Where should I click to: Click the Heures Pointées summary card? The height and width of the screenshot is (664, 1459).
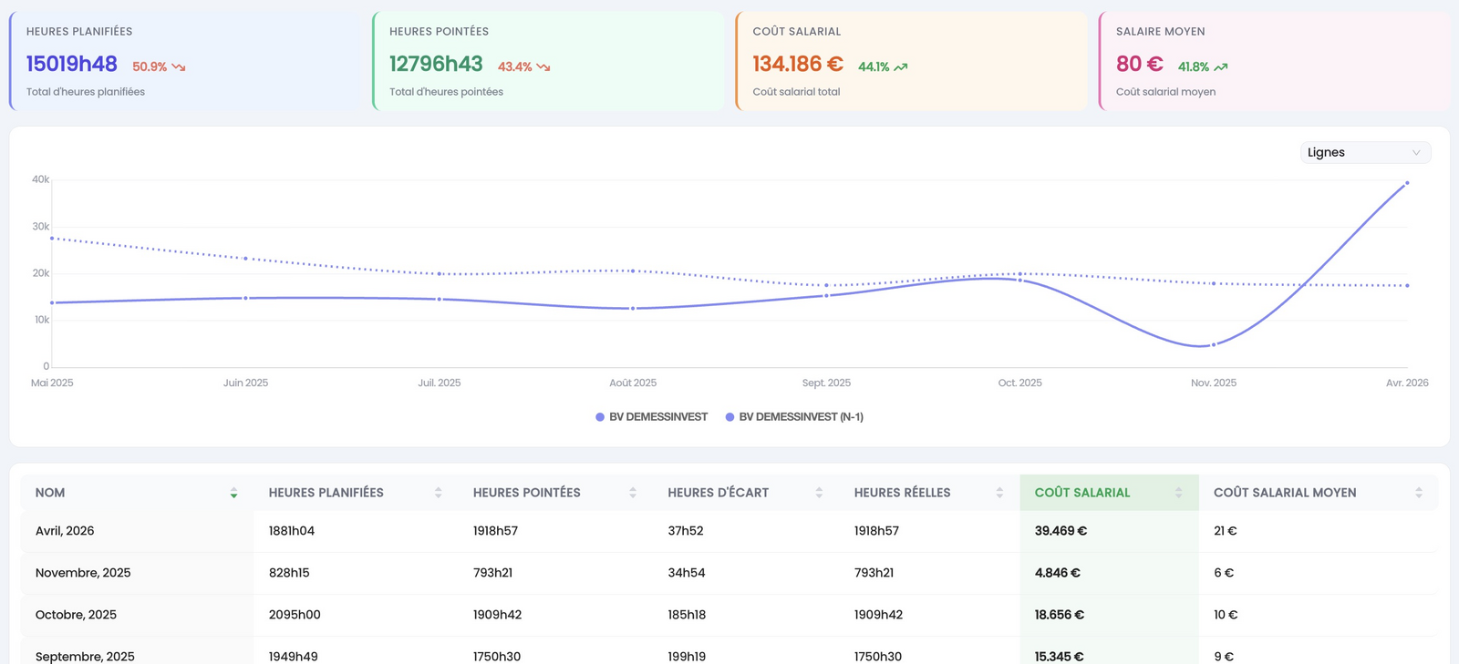coord(548,61)
